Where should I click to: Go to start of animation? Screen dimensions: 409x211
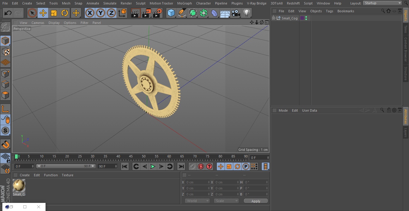[x=125, y=166]
